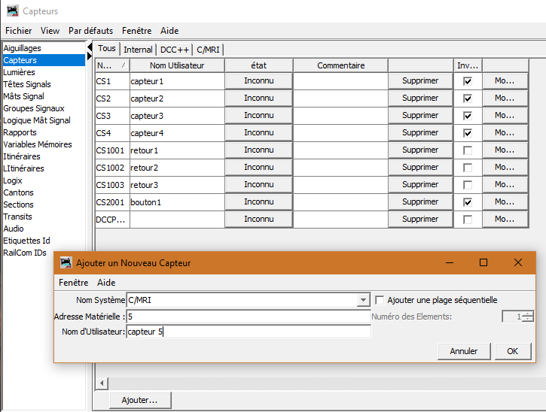Click the icon in Ajouter un Nouveau Capteur title bar

pyautogui.click(x=66, y=263)
